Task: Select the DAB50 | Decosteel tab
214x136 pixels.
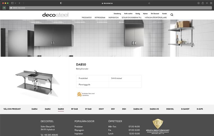Action: click(111, 8)
